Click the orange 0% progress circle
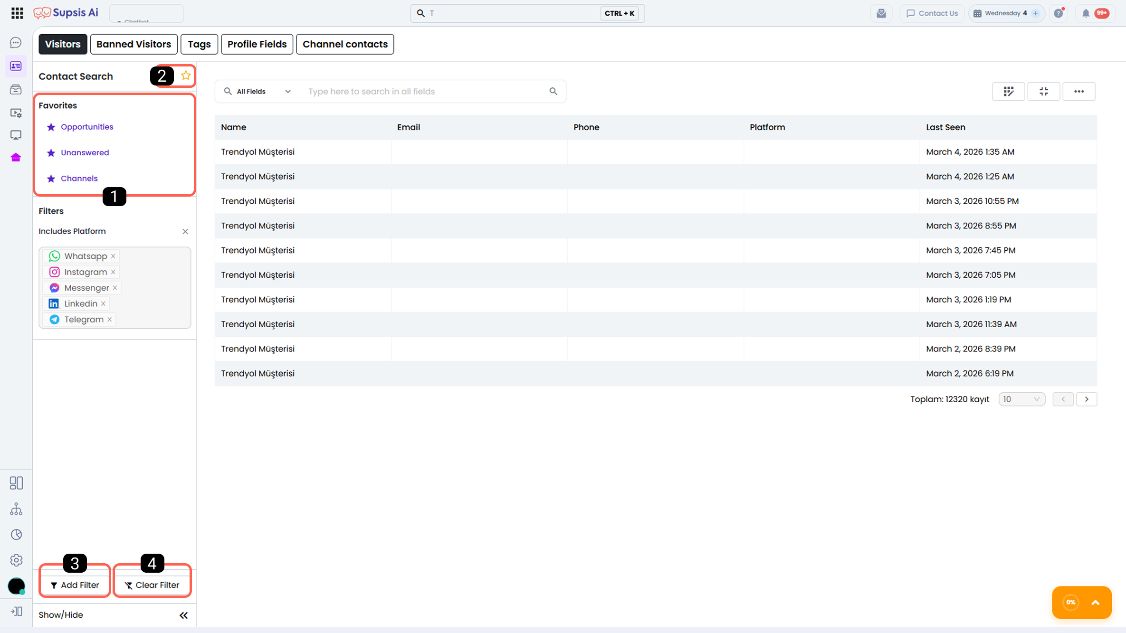 (1070, 603)
